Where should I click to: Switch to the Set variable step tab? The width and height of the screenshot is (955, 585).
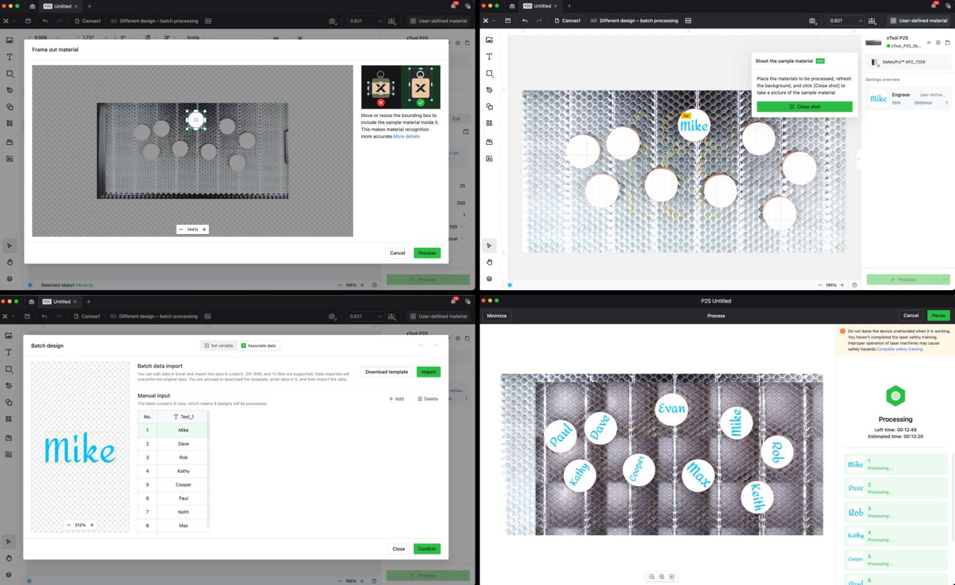(x=219, y=345)
